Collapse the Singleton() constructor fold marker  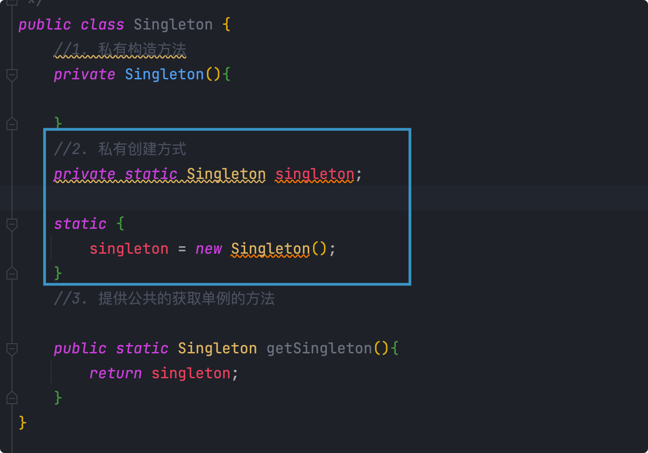click(x=12, y=74)
